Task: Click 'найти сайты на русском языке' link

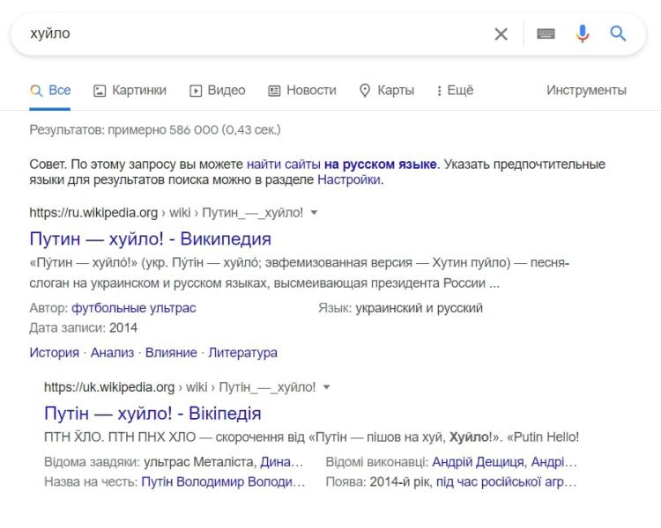Action: pos(341,165)
